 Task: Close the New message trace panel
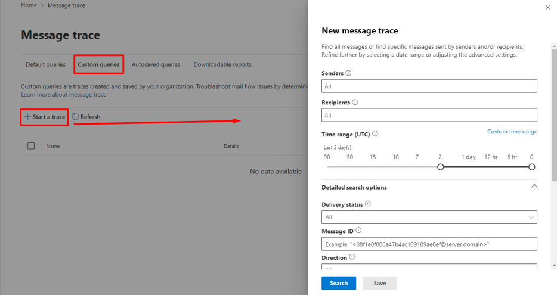tap(548, 8)
